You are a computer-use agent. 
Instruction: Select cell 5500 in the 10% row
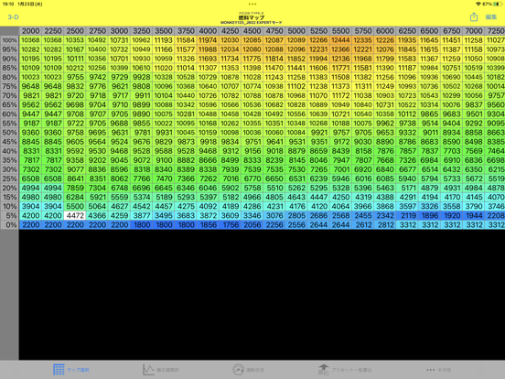(x=75, y=206)
